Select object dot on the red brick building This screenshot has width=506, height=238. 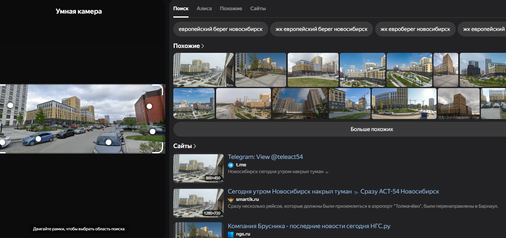click(149, 106)
